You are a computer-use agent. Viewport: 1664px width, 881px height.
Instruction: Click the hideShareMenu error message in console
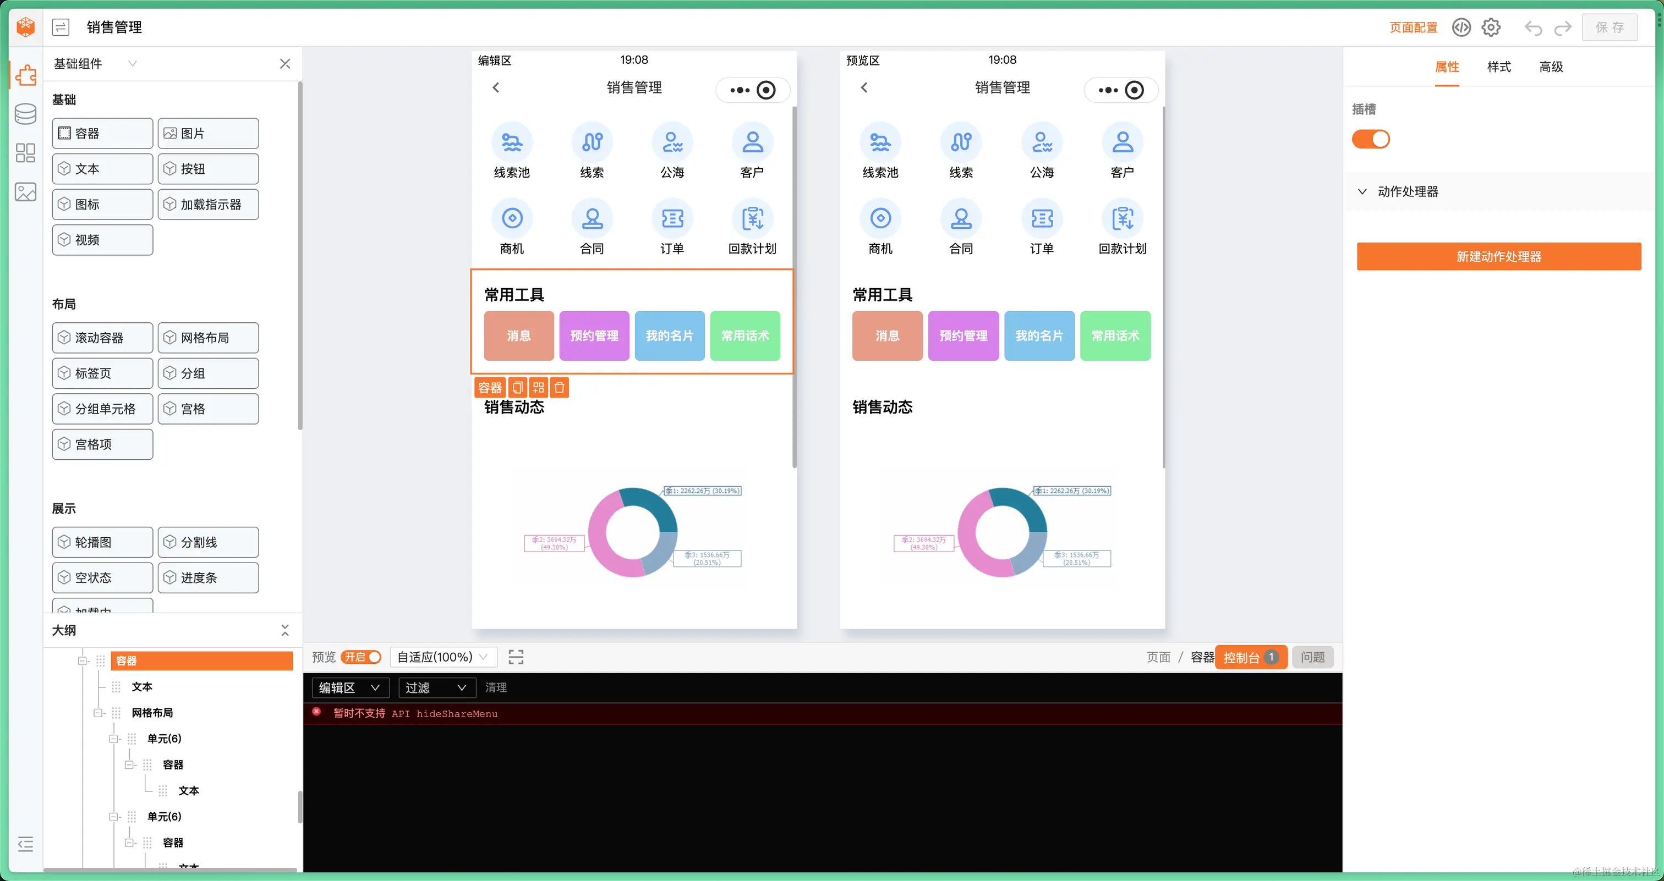415,713
